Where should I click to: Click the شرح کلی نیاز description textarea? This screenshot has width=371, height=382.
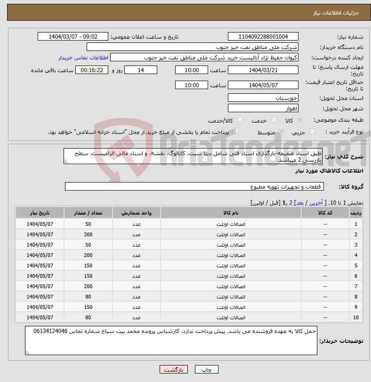click(x=193, y=156)
